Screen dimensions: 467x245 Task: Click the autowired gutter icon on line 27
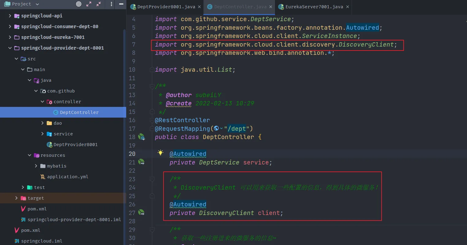pyautogui.click(x=141, y=212)
